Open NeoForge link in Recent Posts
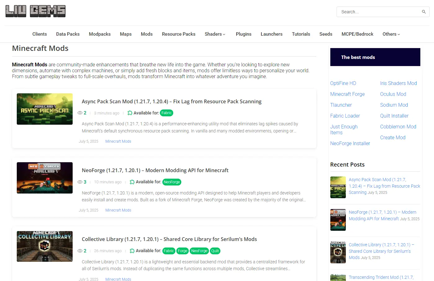Viewport: 434px width, 281px height. 382,215
